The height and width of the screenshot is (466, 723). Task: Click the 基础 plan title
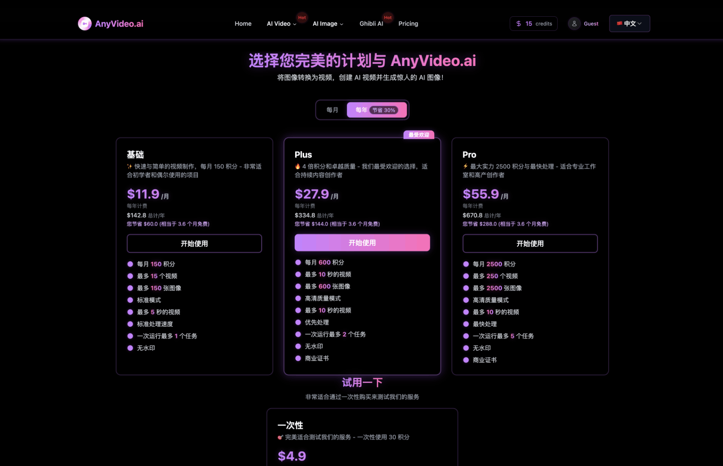coord(135,155)
